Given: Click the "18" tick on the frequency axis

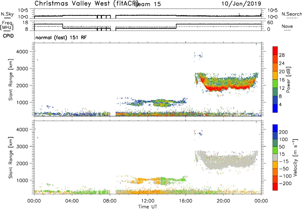Looking at the screenshot, I should 25,23.
